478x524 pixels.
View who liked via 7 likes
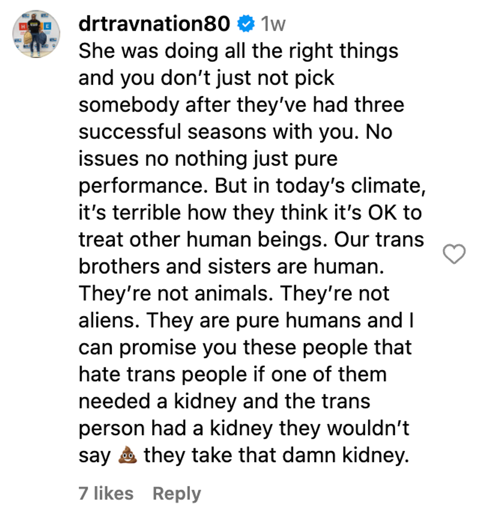[x=106, y=493]
